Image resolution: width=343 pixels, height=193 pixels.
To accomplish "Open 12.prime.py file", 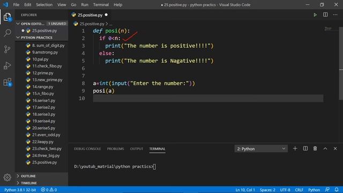I will tap(43, 73).
